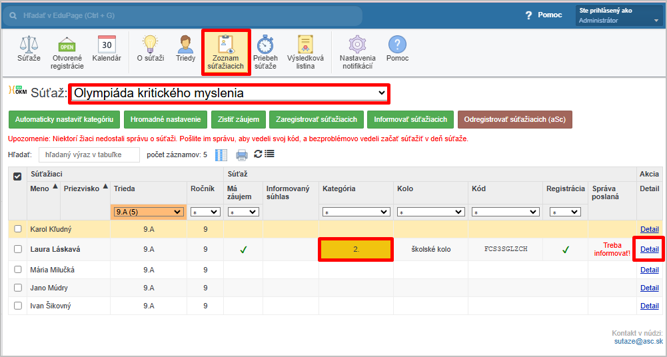Check the box for Laura Láskavá
The height and width of the screenshot is (357, 667).
[x=18, y=250]
